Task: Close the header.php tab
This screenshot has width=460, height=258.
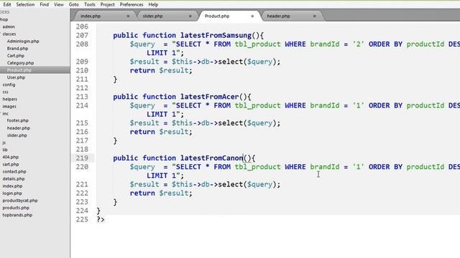Action: coord(315,16)
